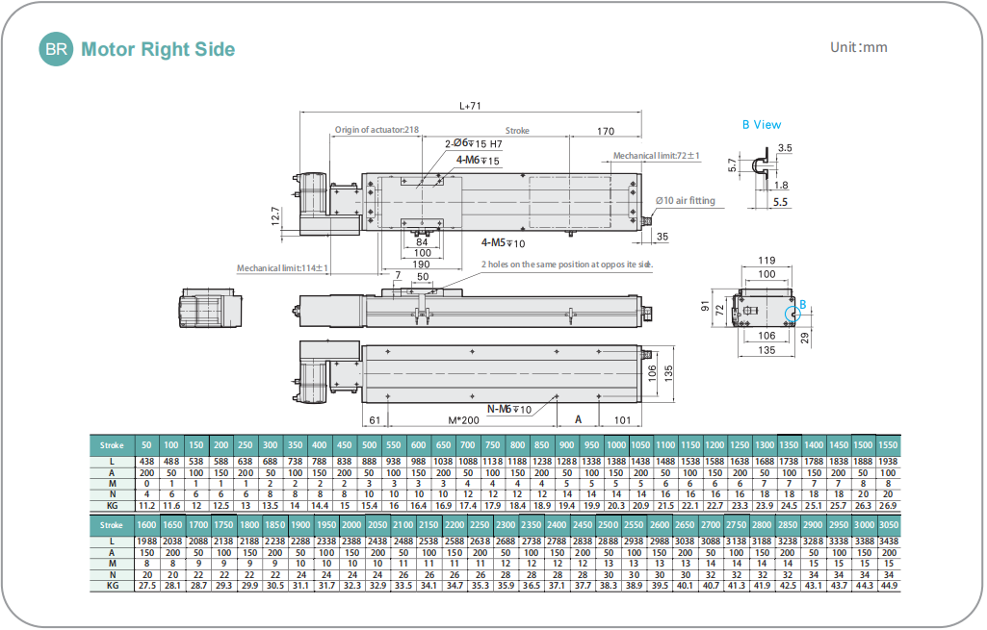Click the Unit:mm text

point(858,47)
